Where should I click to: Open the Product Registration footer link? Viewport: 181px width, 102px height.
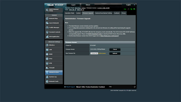pyautogui.click(x=92, y=87)
